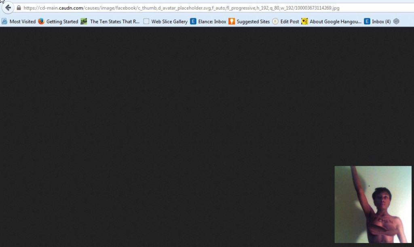Click the Web Slice Gallery dotted page icon
Image resolution: width=414 pixels, height=247 pixels.
146,21
